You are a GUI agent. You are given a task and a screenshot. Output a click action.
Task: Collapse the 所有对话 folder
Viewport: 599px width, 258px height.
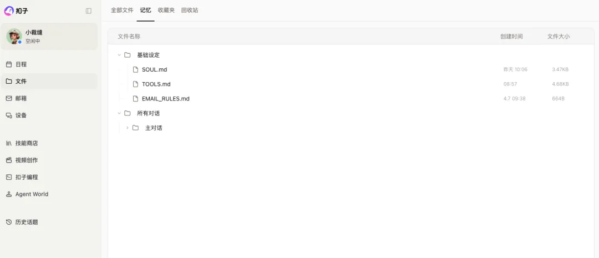tap(119, 113)
